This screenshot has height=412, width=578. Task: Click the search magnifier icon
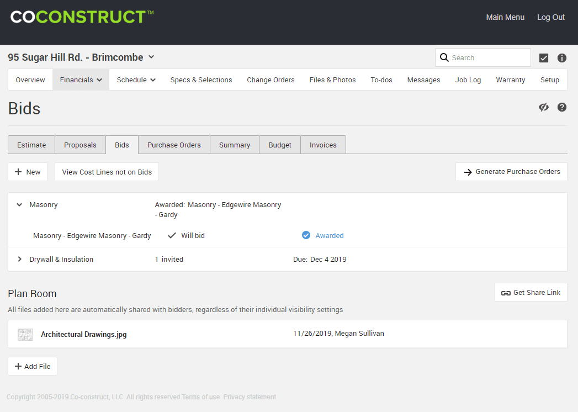[x=444, y=57]
